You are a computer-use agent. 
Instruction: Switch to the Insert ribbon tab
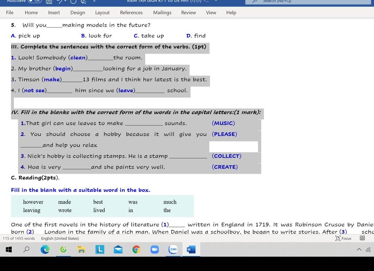54,13
